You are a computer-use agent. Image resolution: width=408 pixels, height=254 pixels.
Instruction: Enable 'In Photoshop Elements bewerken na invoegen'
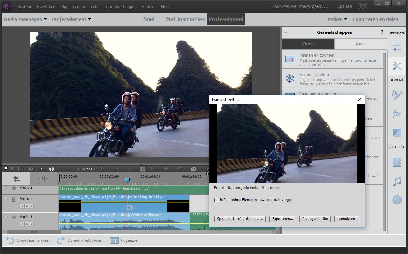click(x=216, y=200)
